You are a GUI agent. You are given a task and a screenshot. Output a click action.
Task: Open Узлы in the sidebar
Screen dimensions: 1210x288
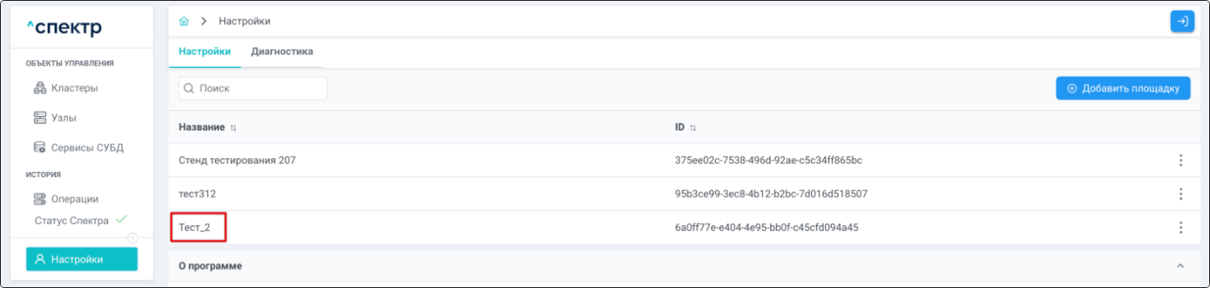click(x=55, y=118)
